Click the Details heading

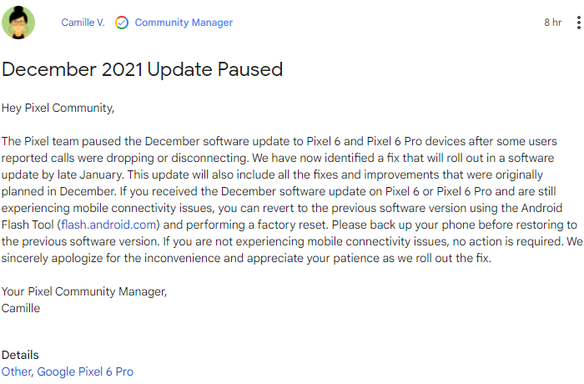point(20,355)
